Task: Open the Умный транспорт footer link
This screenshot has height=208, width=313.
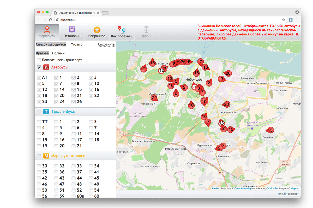Action: click(x=288, y=194)
